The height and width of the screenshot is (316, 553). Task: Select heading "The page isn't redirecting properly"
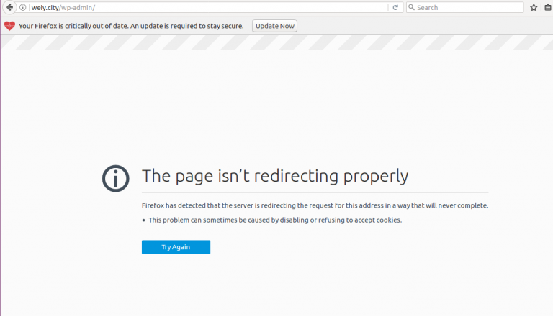pyautogui.click(x=275, y=175)
